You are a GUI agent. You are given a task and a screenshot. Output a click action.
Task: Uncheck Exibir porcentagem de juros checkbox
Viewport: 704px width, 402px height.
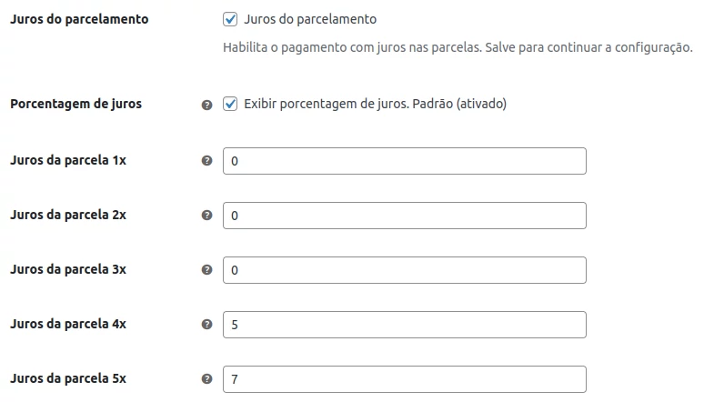click(x=230, y=104)
